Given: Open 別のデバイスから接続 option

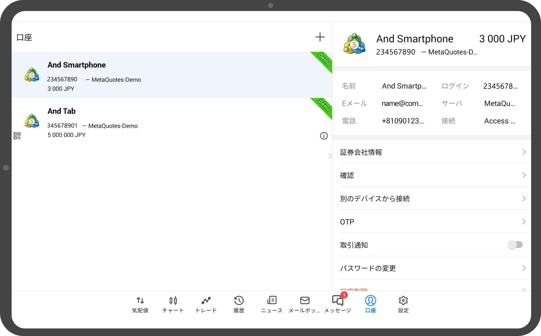Looking at the screenshot, I should point(433,199).
